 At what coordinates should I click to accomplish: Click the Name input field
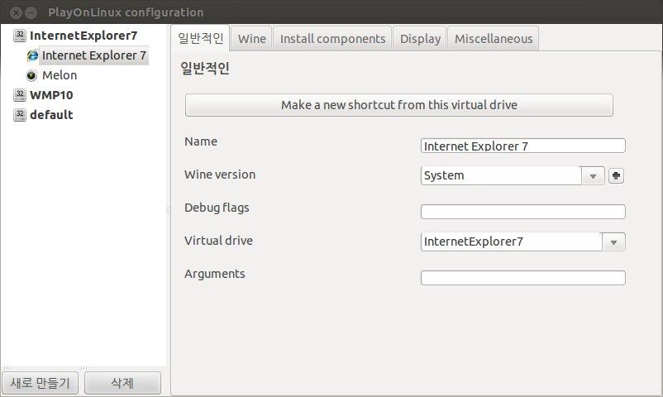click(x=523, y=146)
